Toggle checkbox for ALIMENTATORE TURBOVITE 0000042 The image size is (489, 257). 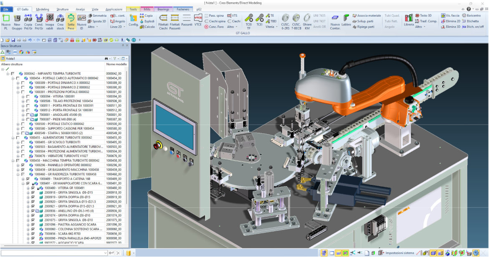point(18,138)
